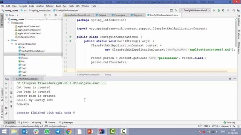Close the ConfigWithAnnotations1.java editor tab
Image resolution: width=241 pixels, height=135 pixels.
(179, 15)
